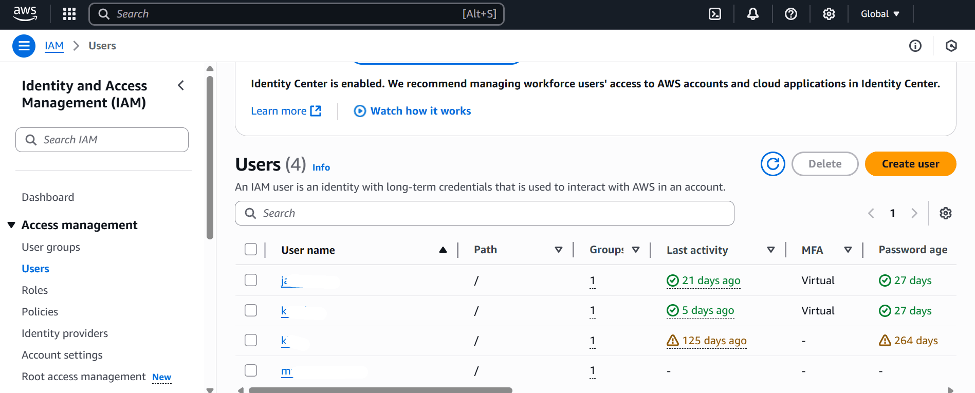Toggle the blue hamburger navigation menu
Screen dimensions: 975x393
(24, 46)
